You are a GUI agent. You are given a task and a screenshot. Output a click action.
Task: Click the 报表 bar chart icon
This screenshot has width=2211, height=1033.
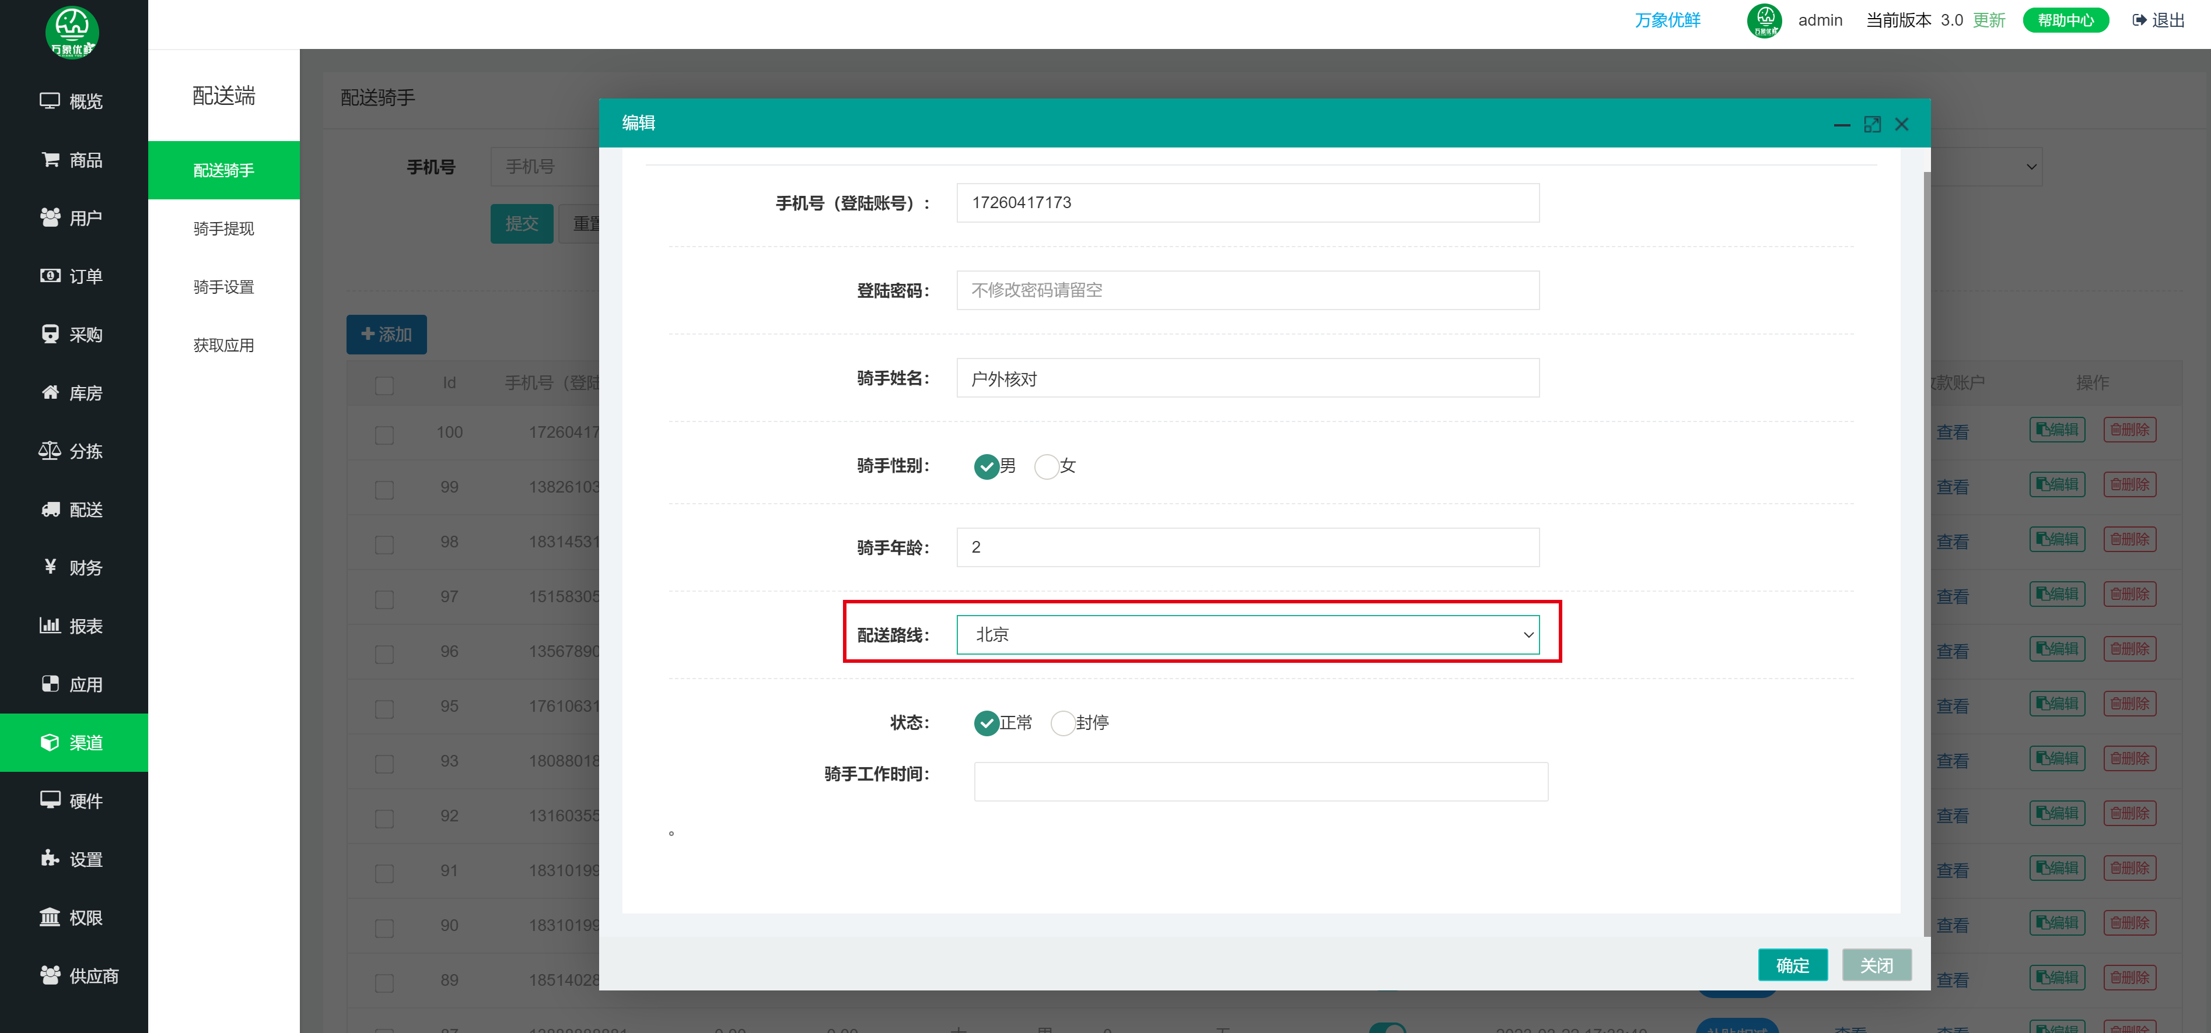click(50, 626)
